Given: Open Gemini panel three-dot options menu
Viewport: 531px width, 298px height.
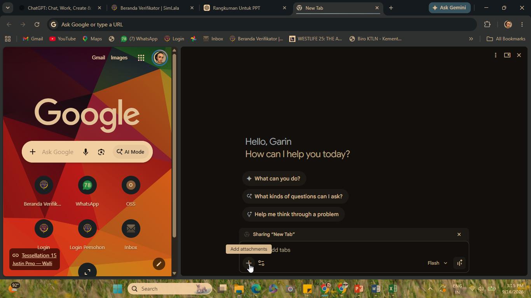Looking at the screenshot, I should coord(495,55).
